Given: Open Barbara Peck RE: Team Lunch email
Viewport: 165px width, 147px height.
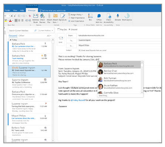Looking at the screenshot, I should (x=29, y=131).
